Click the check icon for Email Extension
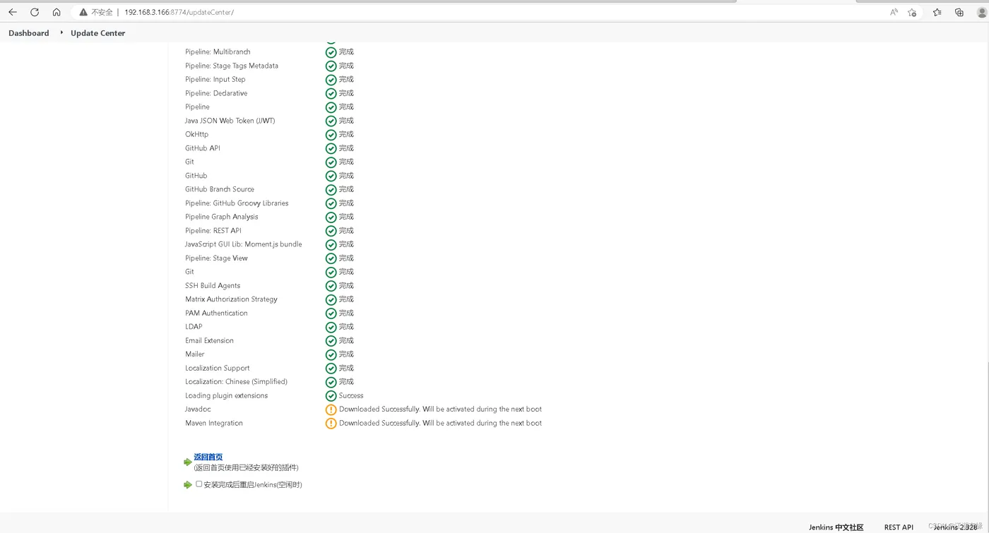The image size is (989, 533). (x=331, y=341)
